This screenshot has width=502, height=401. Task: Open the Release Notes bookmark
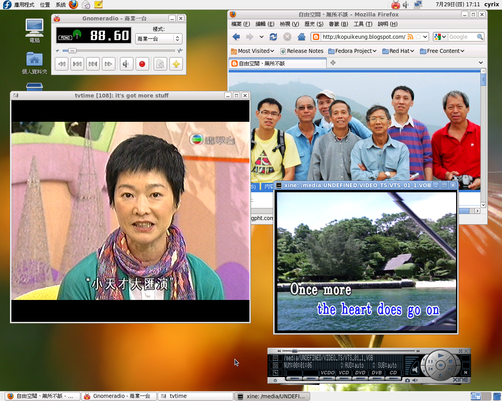[x=302, y=51]
